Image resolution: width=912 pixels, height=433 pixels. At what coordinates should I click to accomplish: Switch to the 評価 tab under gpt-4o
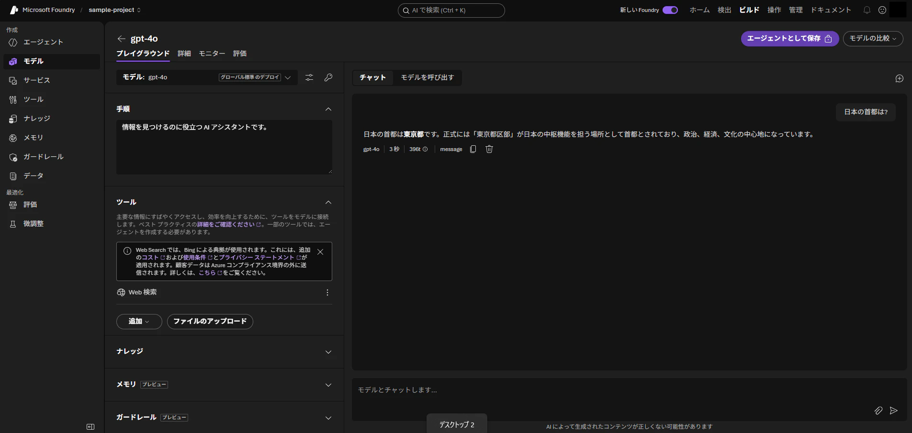click(240, 54)
